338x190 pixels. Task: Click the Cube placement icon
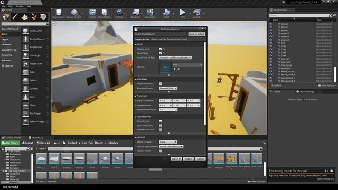click(x=25, y=72)
